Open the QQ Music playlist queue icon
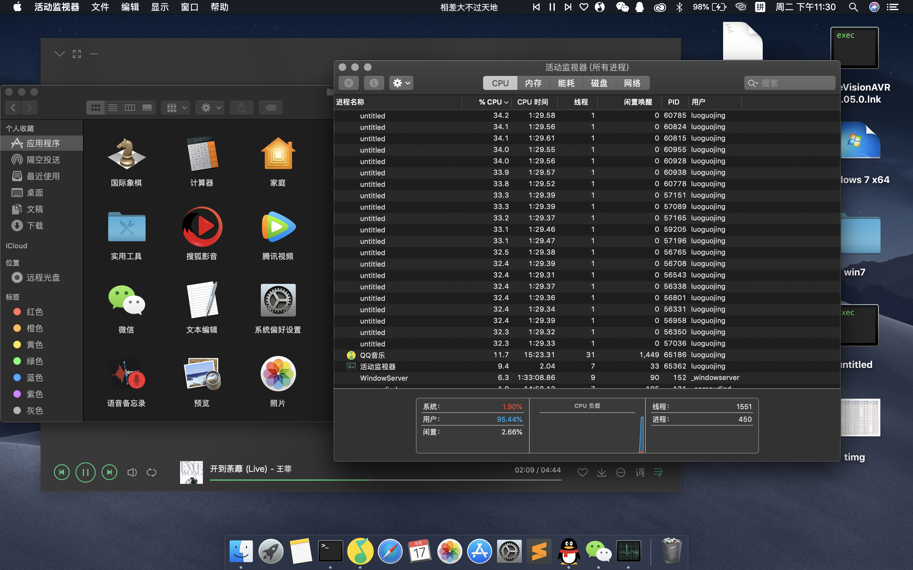The height and width of the screenshot is (570, 913). (658, 472)
